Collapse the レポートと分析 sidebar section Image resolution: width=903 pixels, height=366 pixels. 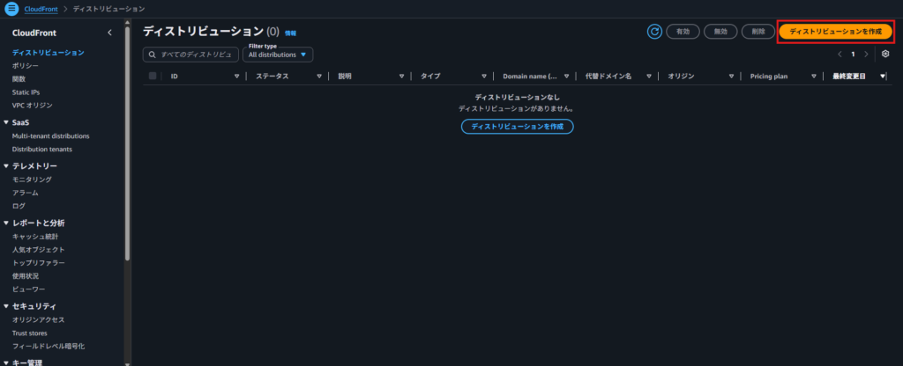coord(6,223)
